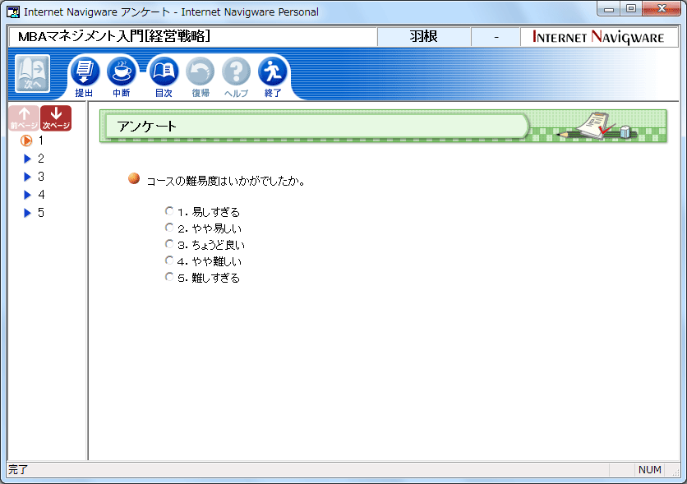The image size is (687, 484).
Task: Select page number 4 in sidebar
Action: (x=41, y=195)
